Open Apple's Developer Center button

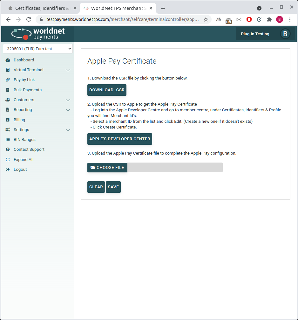(120, 139)
